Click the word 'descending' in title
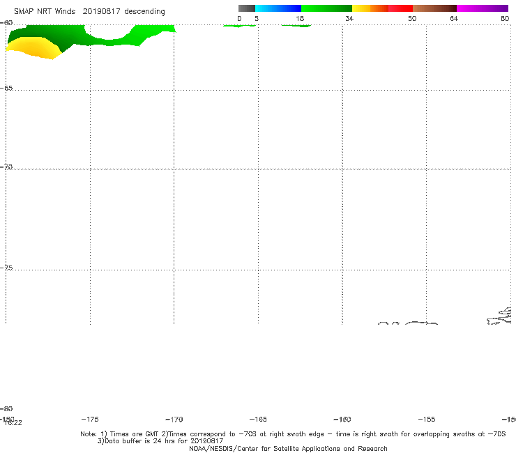 coord(145,12)
